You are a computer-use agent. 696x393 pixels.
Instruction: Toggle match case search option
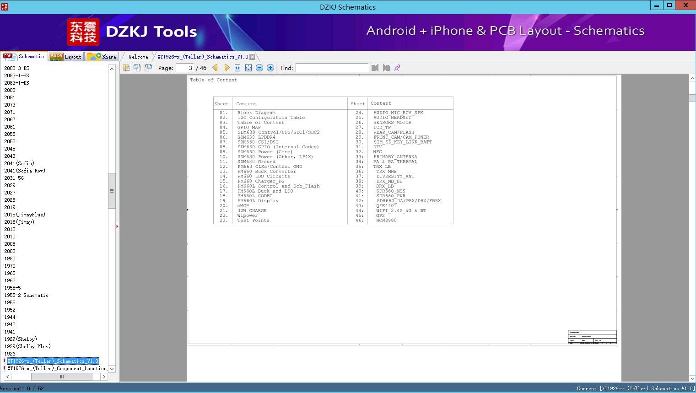pyautogui.click(x=397, y=68)
